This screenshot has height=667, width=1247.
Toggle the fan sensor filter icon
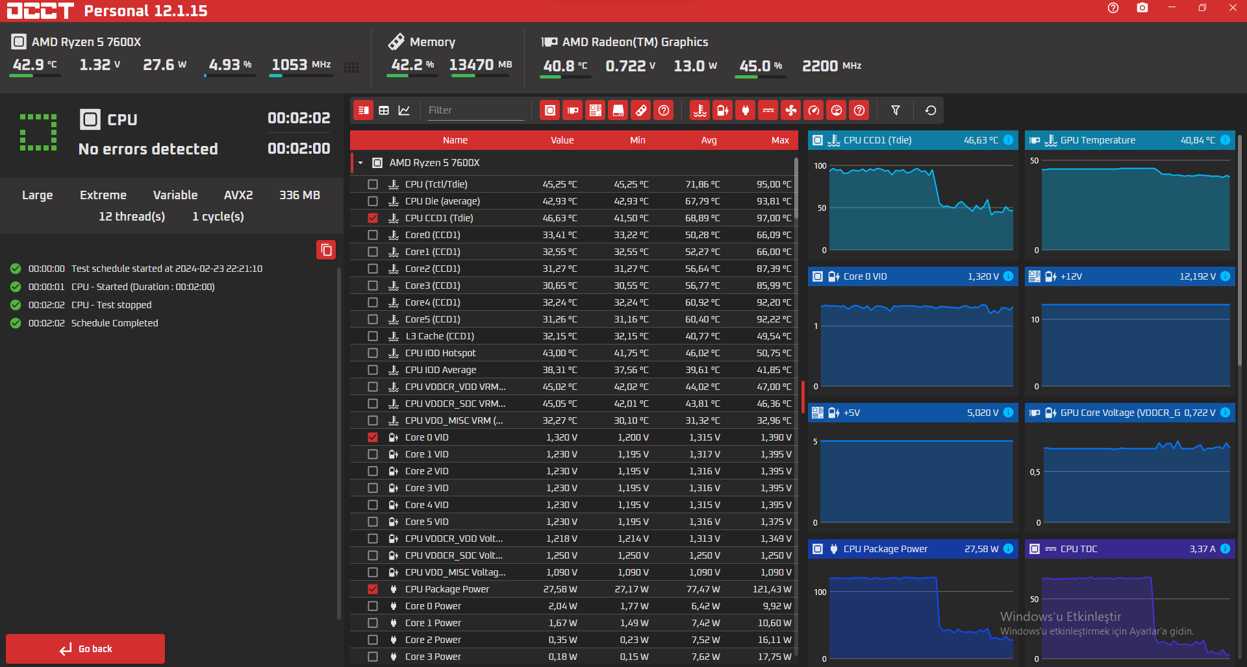click(x=791, y=110)
